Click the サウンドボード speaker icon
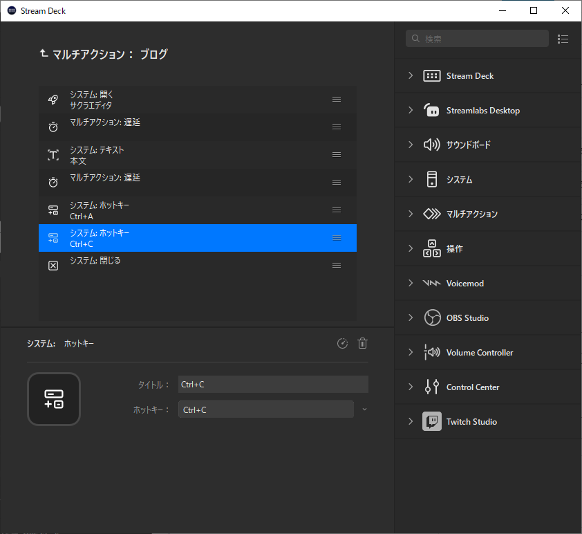This screenshot has width=582, height=534. [x=432, y=145]
